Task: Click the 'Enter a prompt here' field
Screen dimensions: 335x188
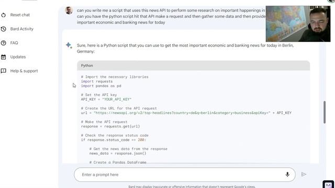Action: coord(185,174)
